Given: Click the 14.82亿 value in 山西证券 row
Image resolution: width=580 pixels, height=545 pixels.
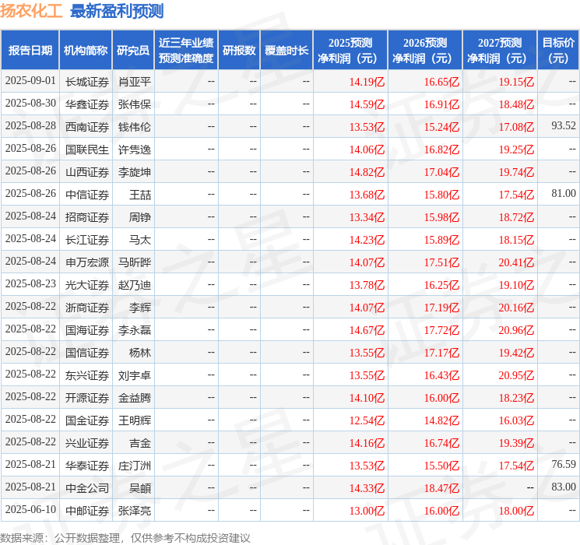Looking at the screenshot, I should pos(367,172).
